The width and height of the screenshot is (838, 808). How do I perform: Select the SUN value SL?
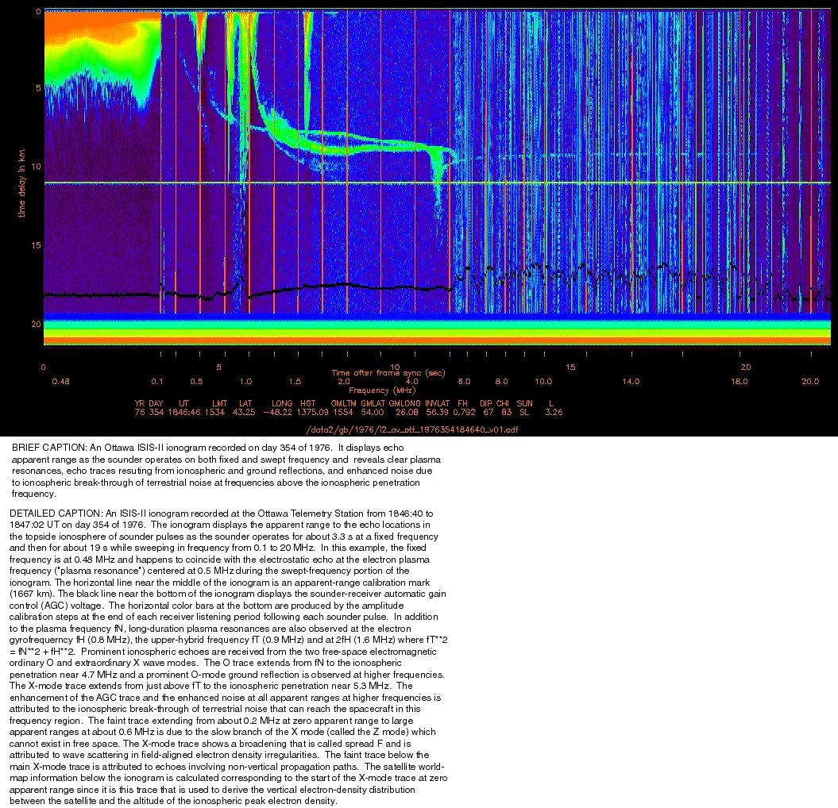click(x=524, y=412)
